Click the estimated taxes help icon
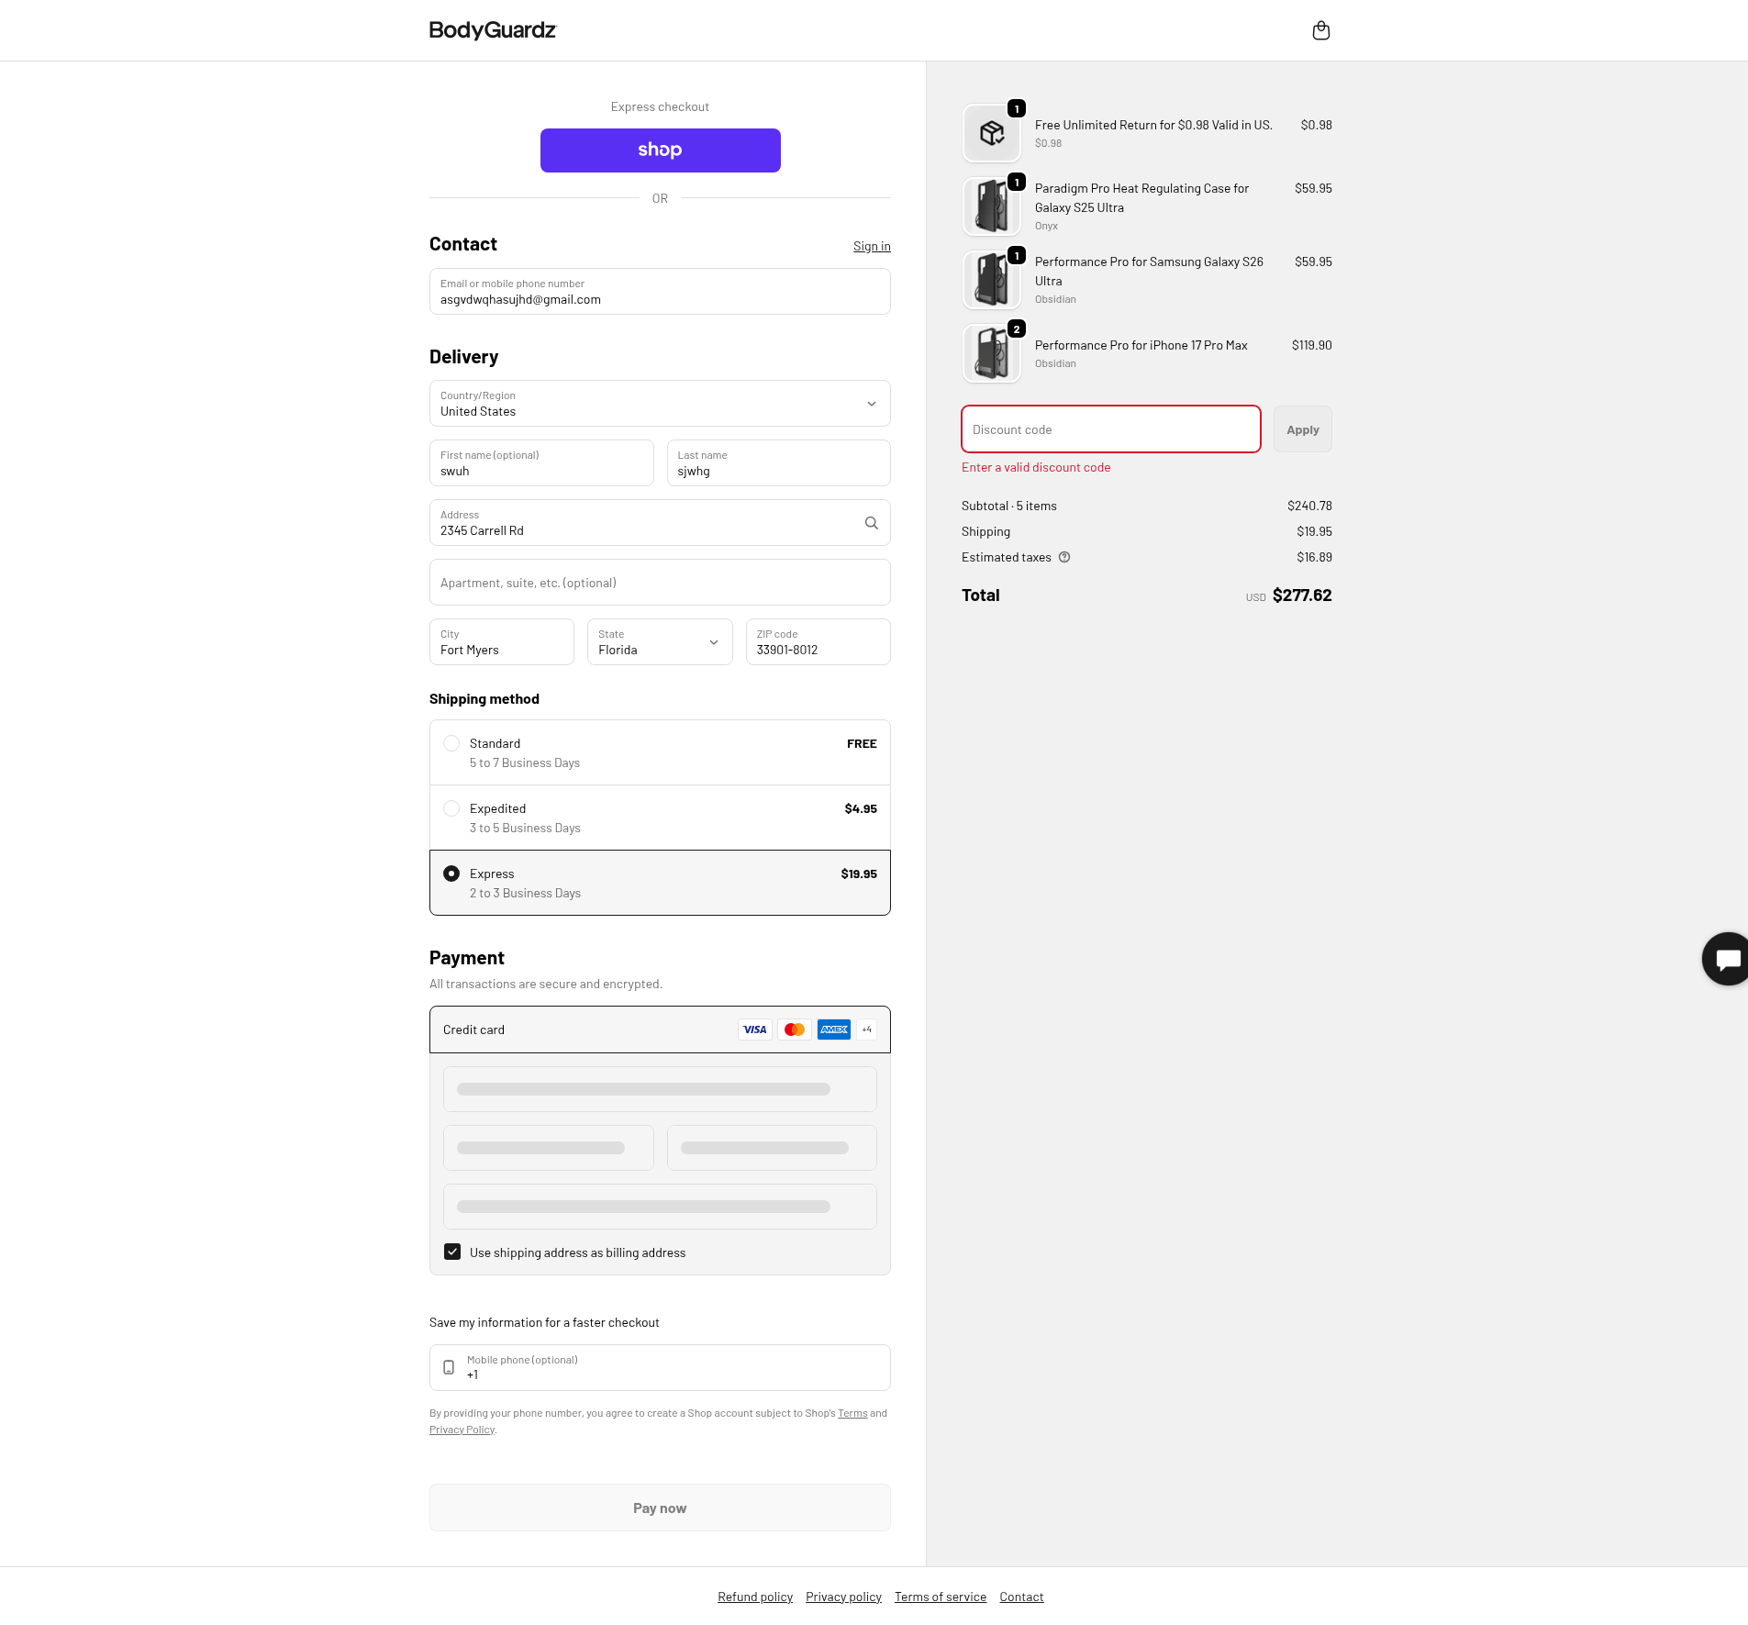The image size is (1748, 1625). coord(1064,557)
